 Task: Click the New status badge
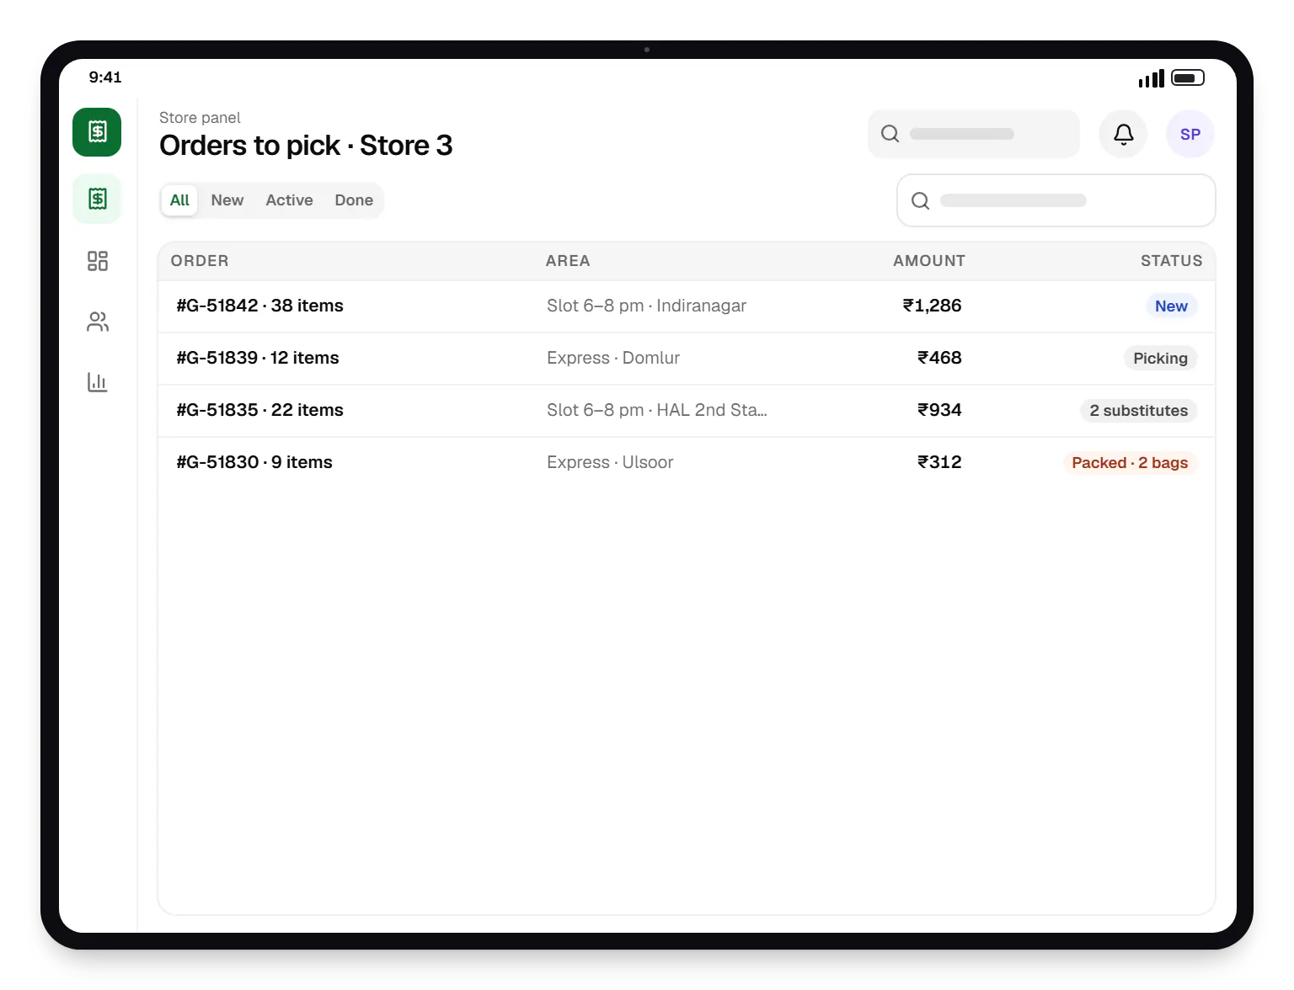pos(1171,306)
